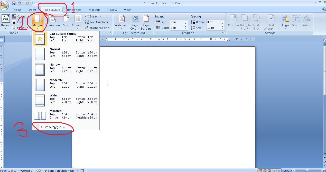Click the Send to Back button

pos(257,22)
